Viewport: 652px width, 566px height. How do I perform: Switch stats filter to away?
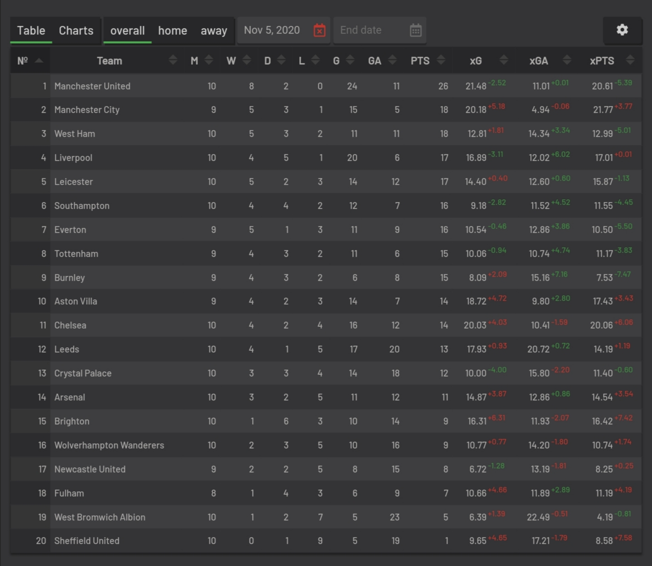point(214,31)
